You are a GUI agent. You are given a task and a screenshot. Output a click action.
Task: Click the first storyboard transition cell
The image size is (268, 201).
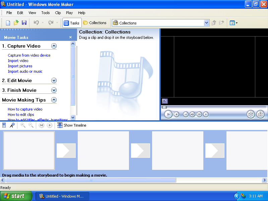click(x=66, y=150)
